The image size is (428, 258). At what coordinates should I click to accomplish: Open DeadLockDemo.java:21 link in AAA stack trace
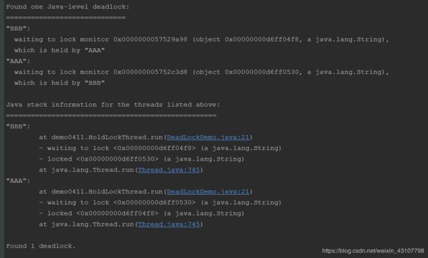click(208, 192)
